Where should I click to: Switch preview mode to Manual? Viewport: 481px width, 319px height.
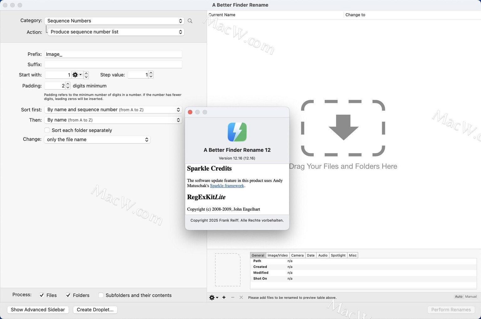pos(471,296)
